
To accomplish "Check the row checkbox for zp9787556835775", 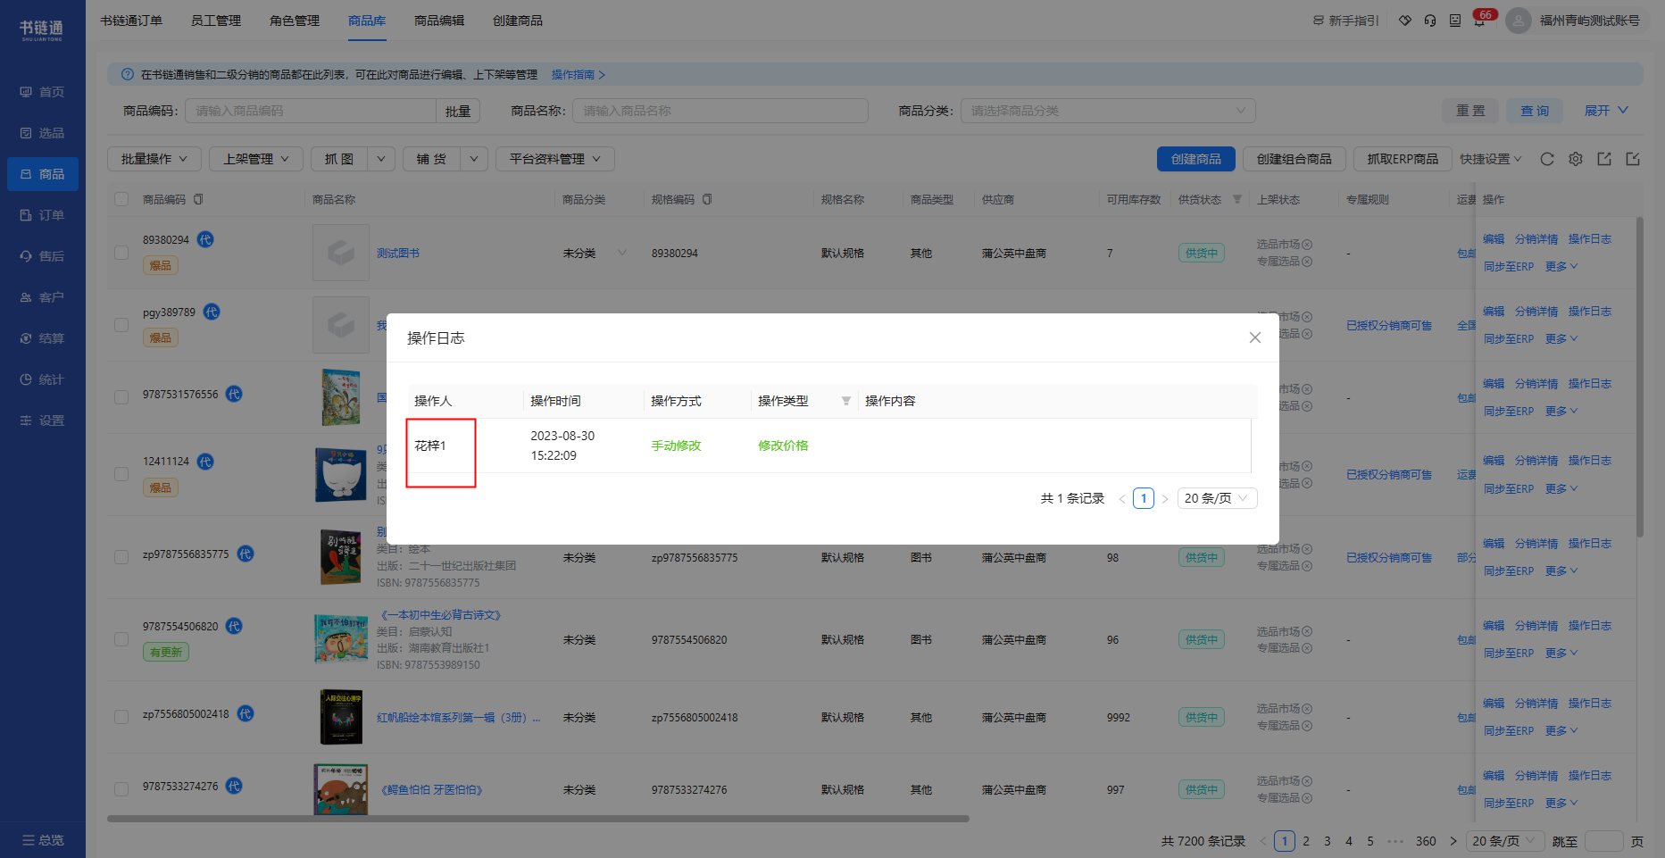I will (121, 557).
